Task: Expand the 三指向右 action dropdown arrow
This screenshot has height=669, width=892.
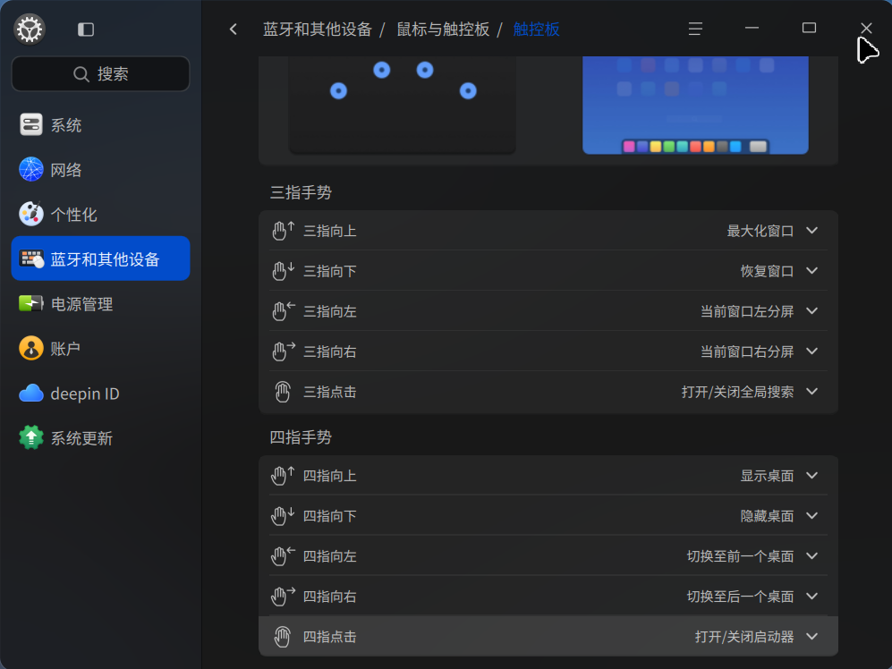Action: point(811,351)
